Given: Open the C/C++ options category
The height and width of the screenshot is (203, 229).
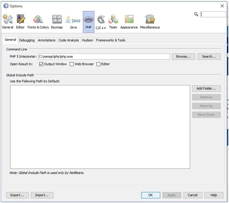Looking at the screenshot, I should pos(101,22).
